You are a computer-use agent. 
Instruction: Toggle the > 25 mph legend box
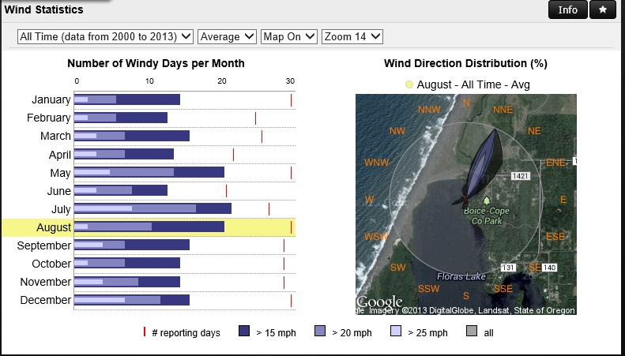click(397, 332)
